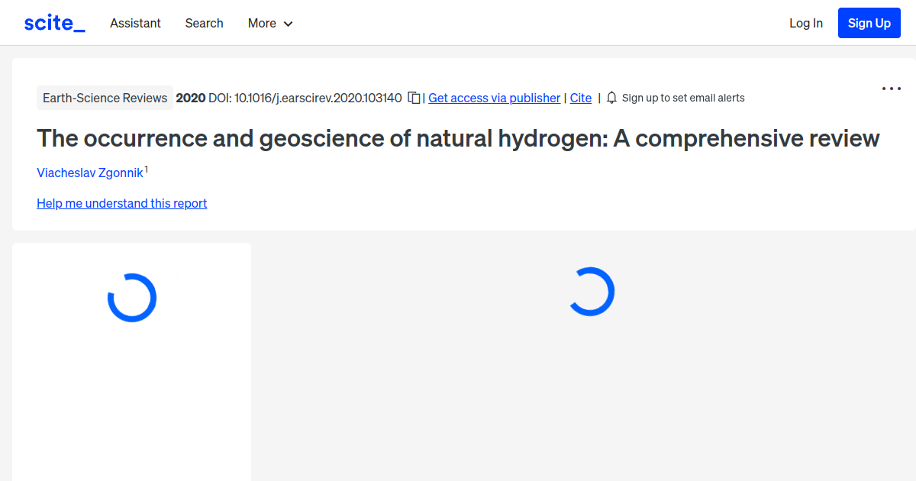The width and height of the screenshot is (916, 481).
Task: Click the More menu chevron arrow
Action: 289,24
